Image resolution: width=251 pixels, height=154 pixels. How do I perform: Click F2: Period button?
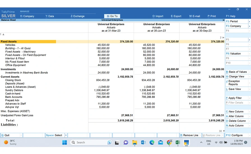(237, 21)
